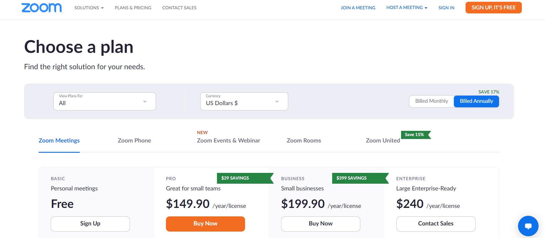This screenshot has width=545, height=238.
Task: Switch to Billed Monthly
Action: point(432,101)
